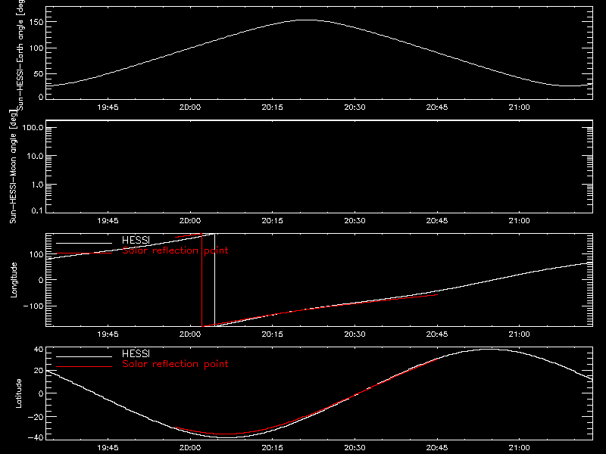Viewport: 606px width, 454px height.
Task: Click the Sun-HESSI-Moon angle axis label
Action: (x=13, y=166)
